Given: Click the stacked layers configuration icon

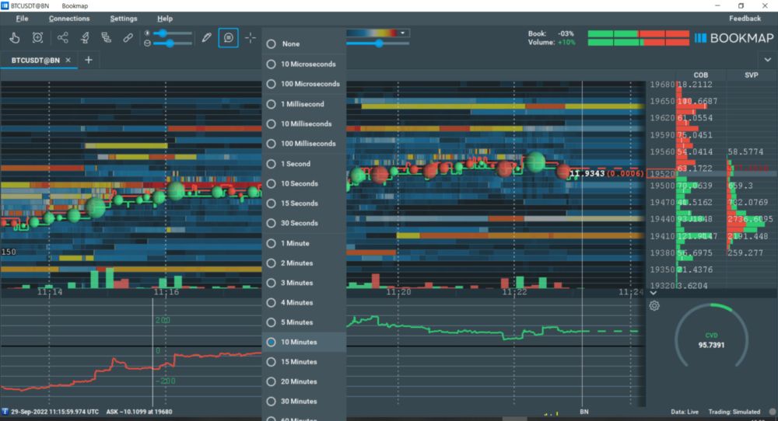Looking at the screenshot, I should [x=106, y=37].
